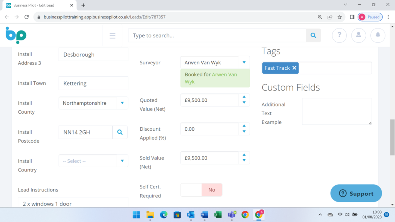This screenshot has width=395, height=222.
Task: Open the user profile icon
Action: (359, 35)
